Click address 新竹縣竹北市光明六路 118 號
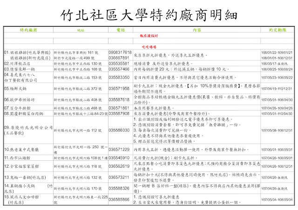The image size is (298, 210). [78, 166]
